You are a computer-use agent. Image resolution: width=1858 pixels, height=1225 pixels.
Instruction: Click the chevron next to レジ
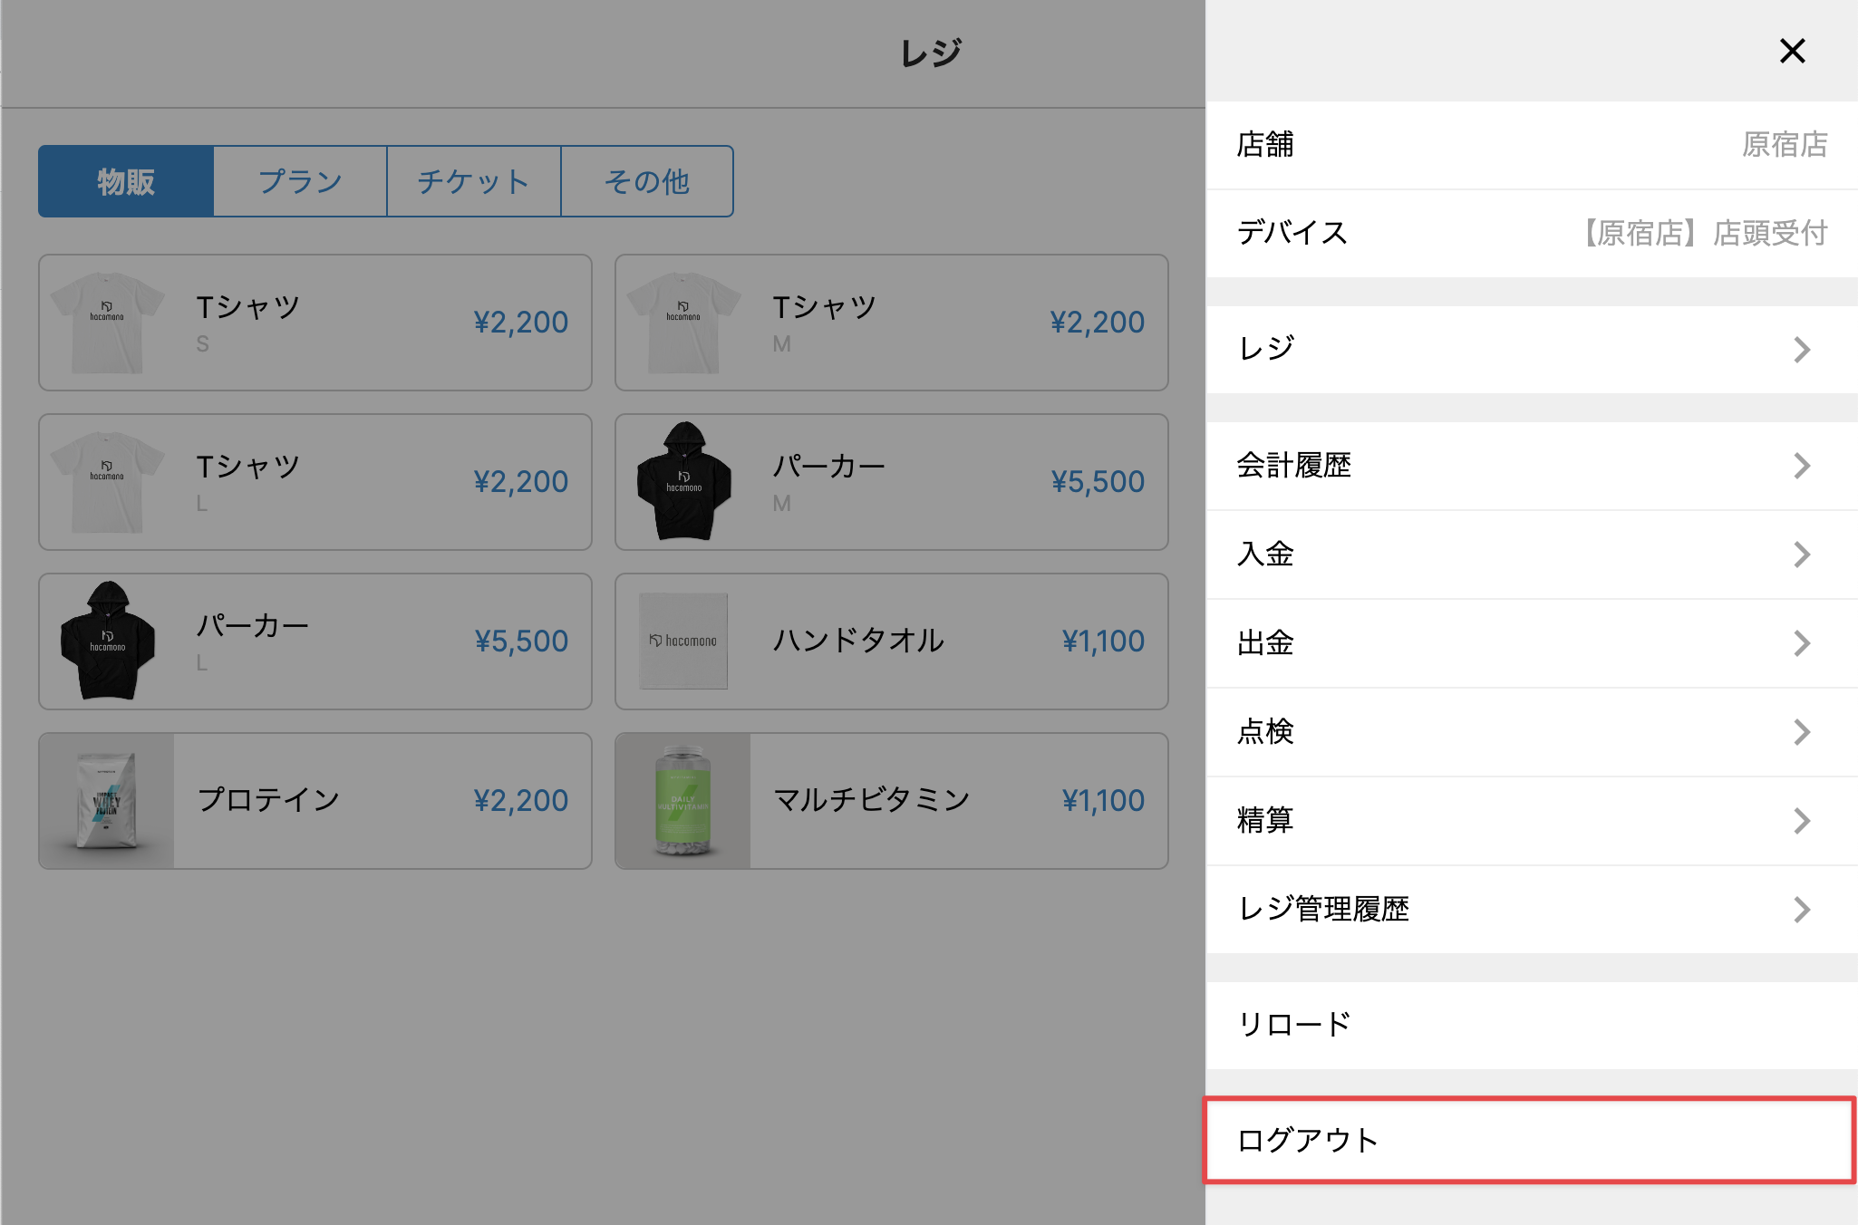tap(1801, 350)
